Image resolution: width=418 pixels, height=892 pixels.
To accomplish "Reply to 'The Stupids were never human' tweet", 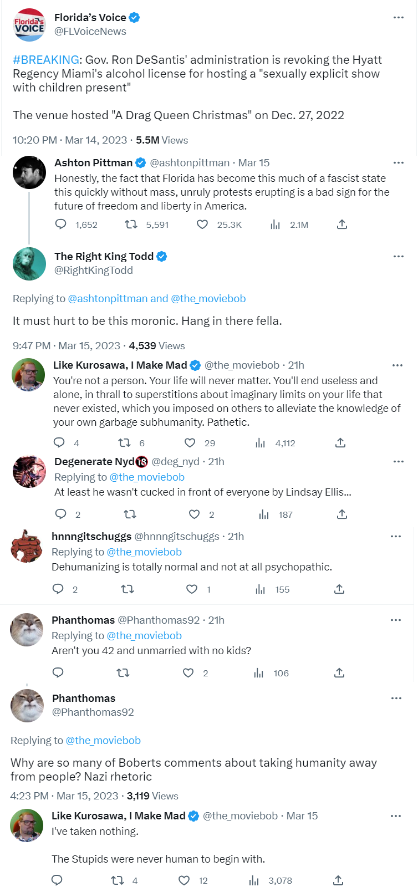I will coord(57,880).
